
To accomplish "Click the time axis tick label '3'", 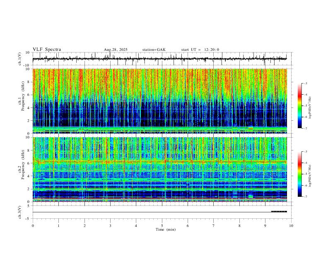I will 110,226.
